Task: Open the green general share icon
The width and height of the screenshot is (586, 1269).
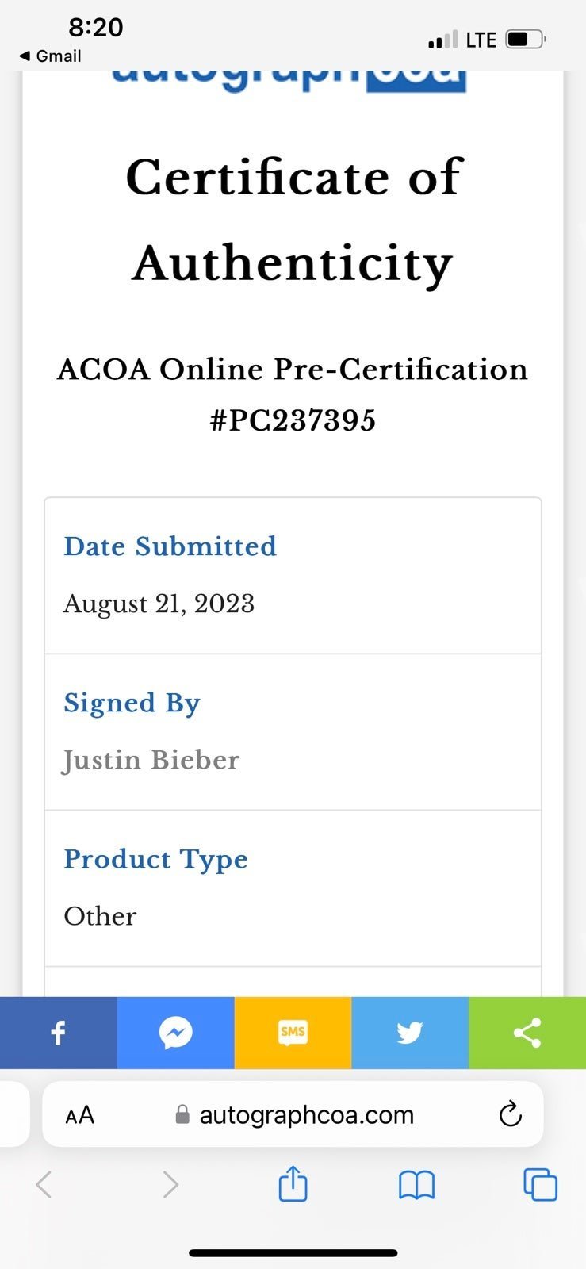Action: (x=527, y=1033)
